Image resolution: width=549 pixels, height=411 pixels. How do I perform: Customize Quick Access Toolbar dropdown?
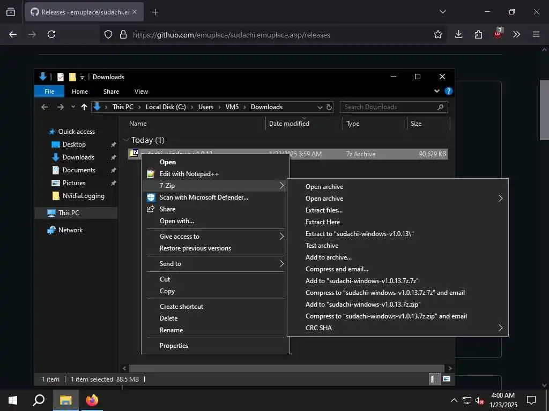pos(82,77)
